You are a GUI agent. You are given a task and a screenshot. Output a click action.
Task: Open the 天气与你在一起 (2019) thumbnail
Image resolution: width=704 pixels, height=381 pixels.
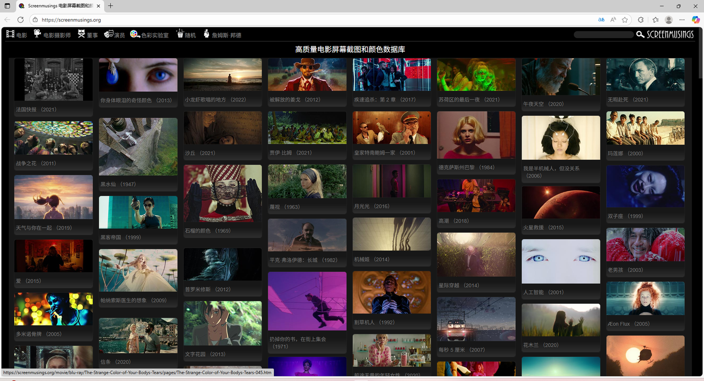click(53, 197)
